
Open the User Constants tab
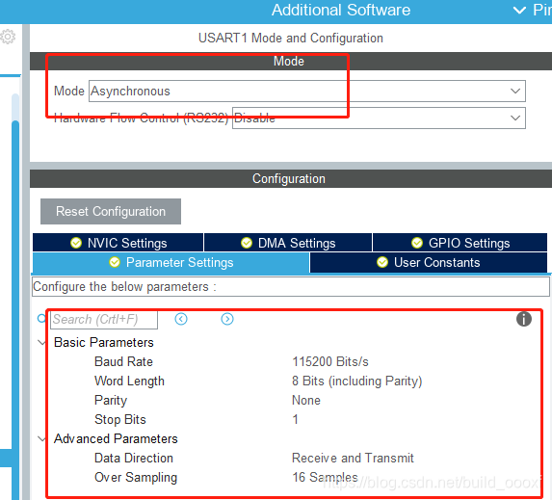[x=429, y=262]
